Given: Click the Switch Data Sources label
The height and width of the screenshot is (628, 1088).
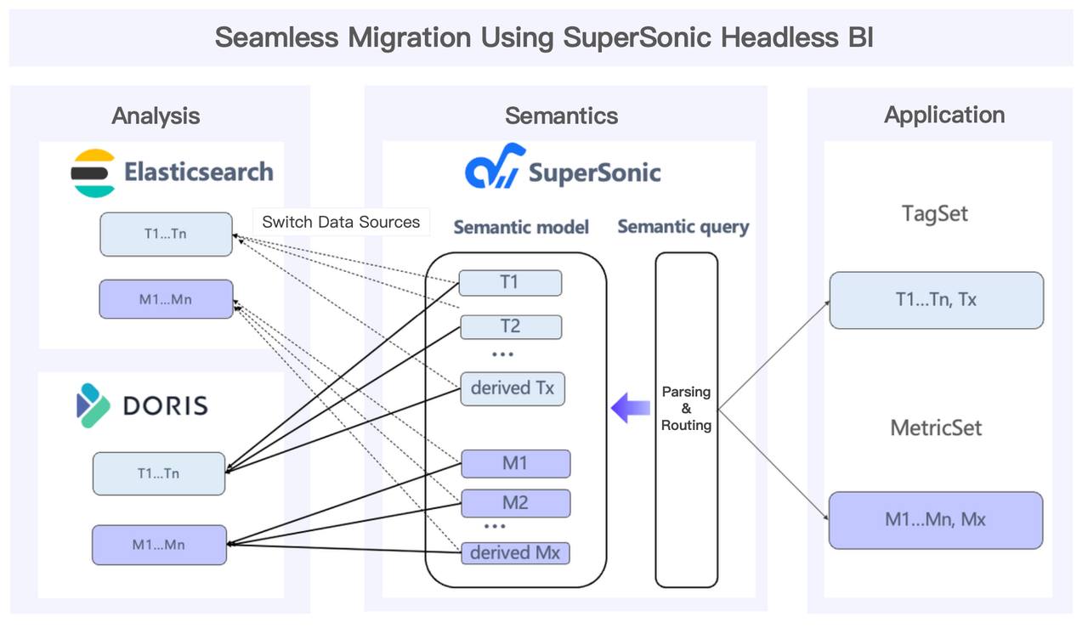Looking at the screenshot, I should point(341,222).
